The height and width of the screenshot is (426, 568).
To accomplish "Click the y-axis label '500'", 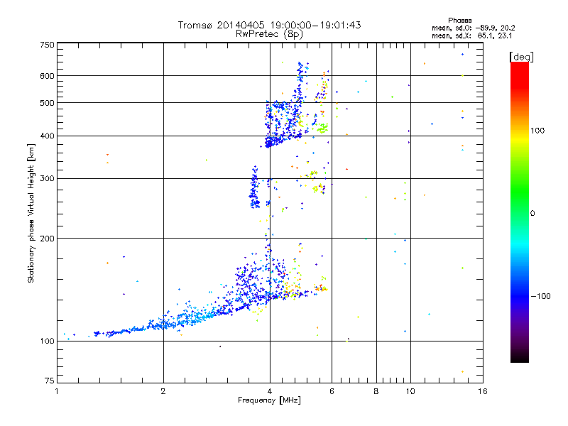I will click(x=47, y=103).
